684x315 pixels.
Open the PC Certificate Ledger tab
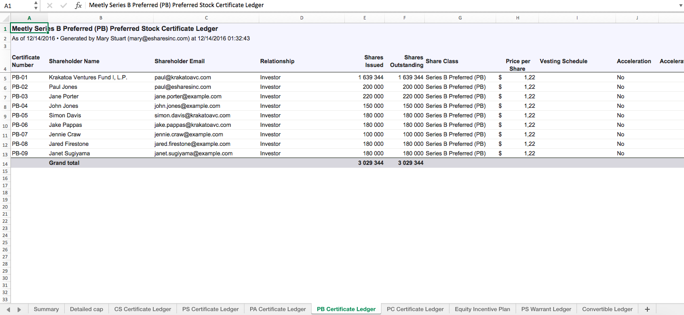click(415, 309)
